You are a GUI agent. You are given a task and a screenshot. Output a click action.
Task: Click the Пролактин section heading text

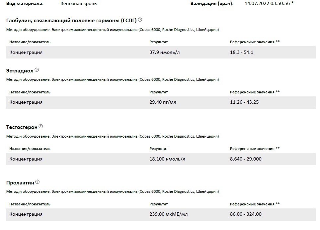click(20, 182)
